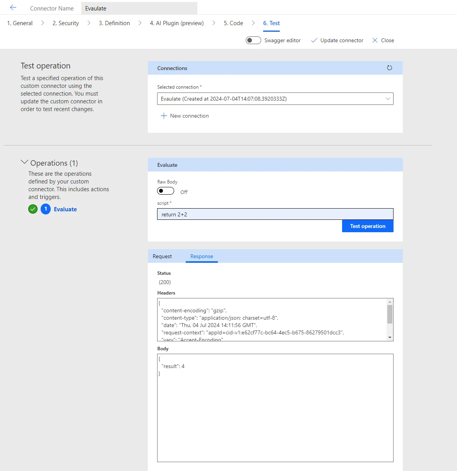The height and width of the screenshot is (471, 457).
Task: Click the Headers box scrollbar thumb
Action: [390, 314]
